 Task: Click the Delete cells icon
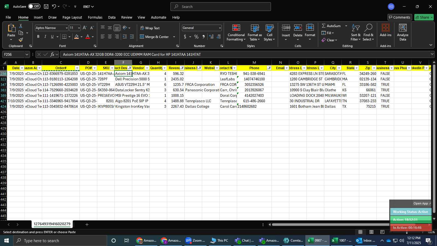pos(298,28)
